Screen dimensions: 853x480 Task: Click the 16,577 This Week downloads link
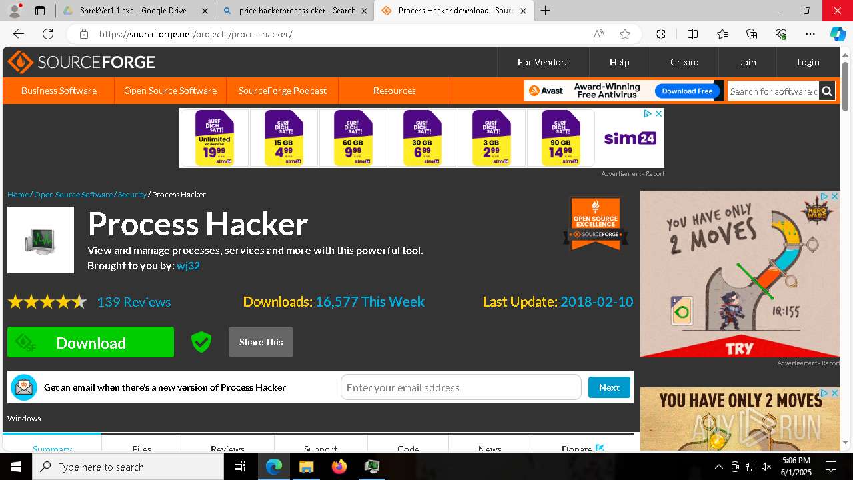click(370, 302)
